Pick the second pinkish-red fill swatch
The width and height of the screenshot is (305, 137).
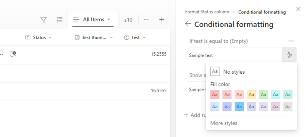coord(227,95)
